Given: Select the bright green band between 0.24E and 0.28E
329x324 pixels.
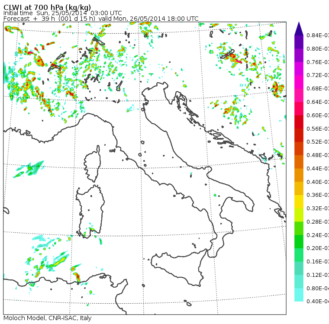Looking at the screenshot, I should 299,228.
